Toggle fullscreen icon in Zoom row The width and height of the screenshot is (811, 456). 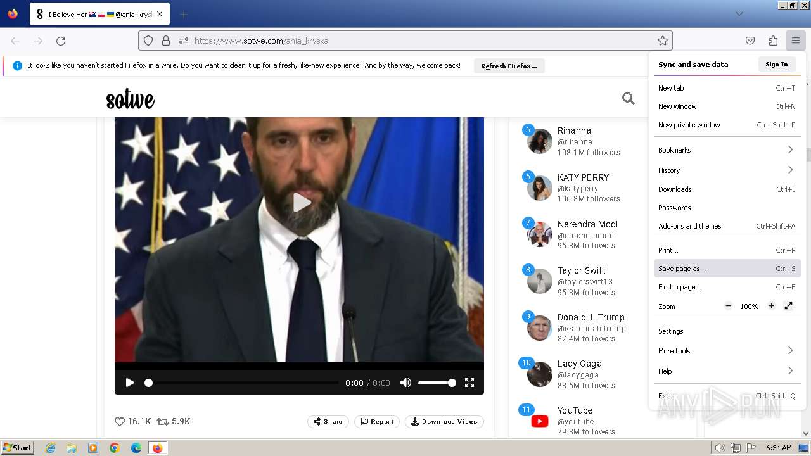click(788, 306)
